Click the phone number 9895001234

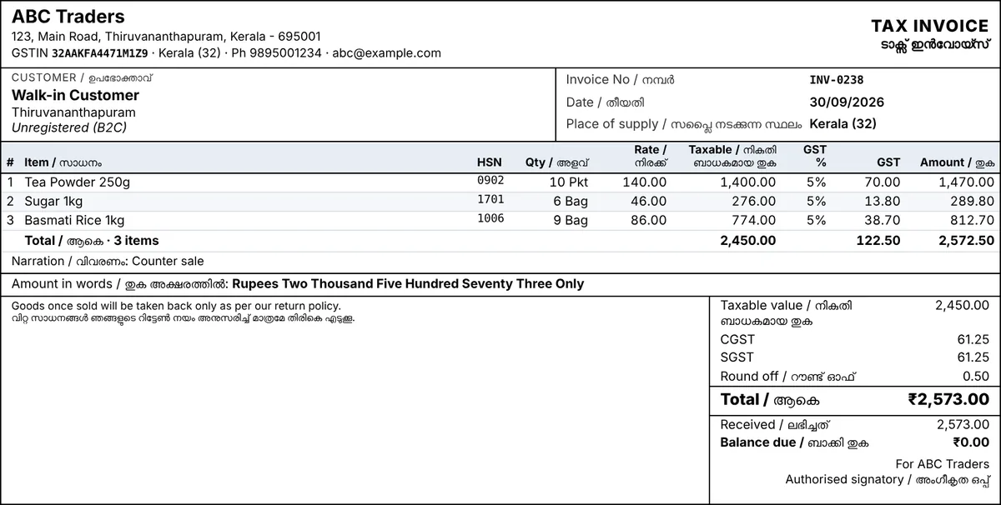pyautogui.click(x=284, y=53)
